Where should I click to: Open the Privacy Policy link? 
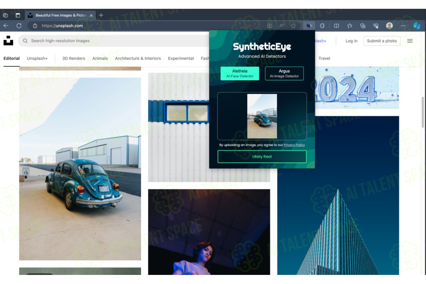(294, 145)
